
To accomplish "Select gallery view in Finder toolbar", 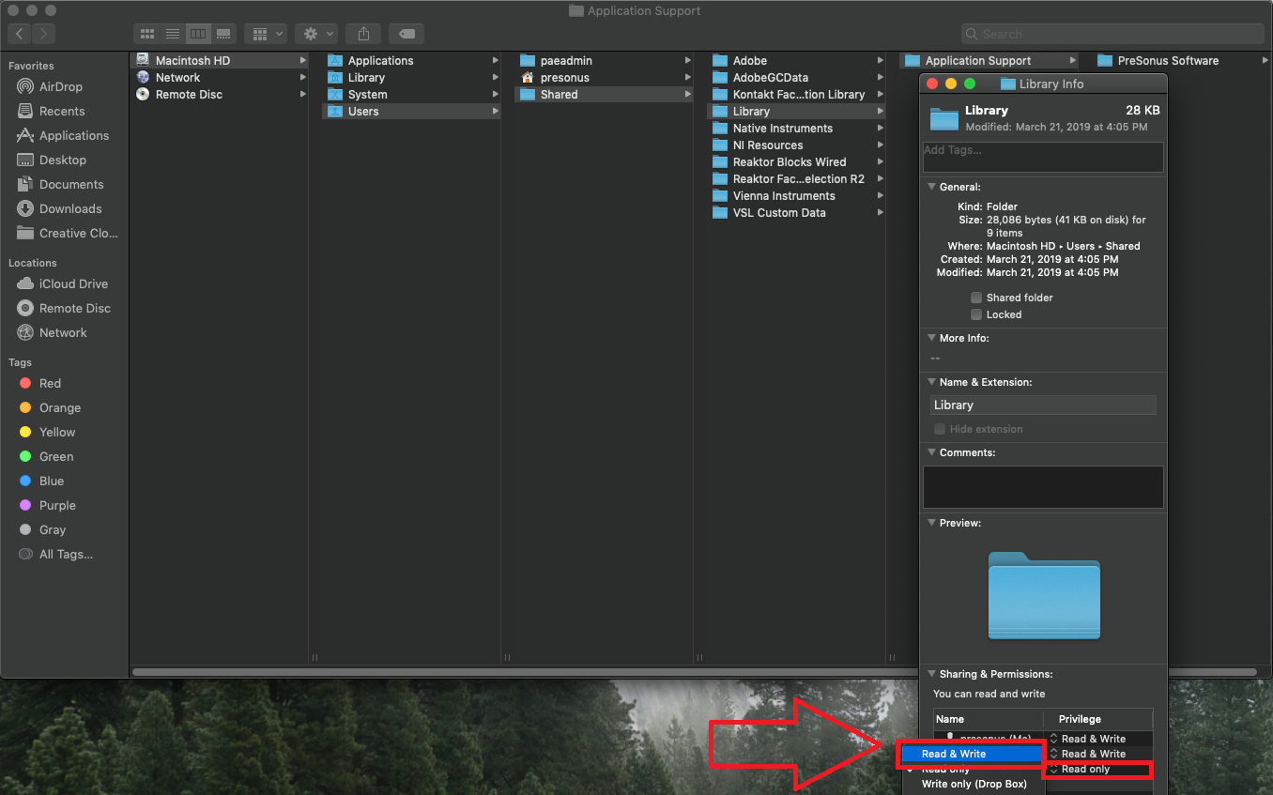I will pos(223,34).
